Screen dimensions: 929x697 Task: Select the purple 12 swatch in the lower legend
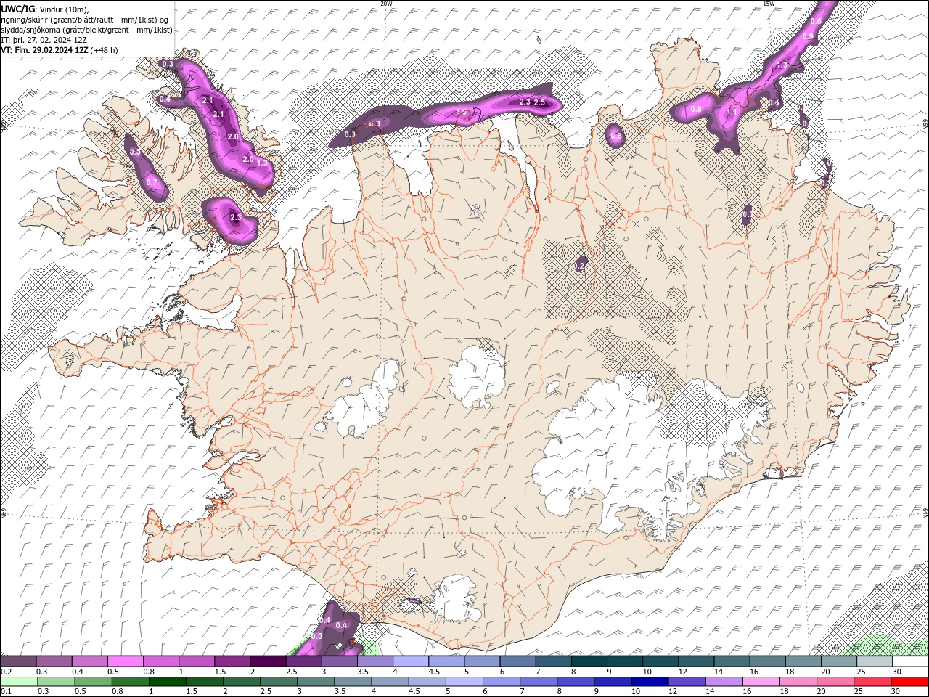coord(687,682)
